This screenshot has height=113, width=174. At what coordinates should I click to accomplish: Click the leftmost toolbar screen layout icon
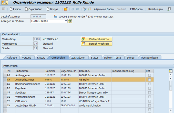[x=4, y=9]
